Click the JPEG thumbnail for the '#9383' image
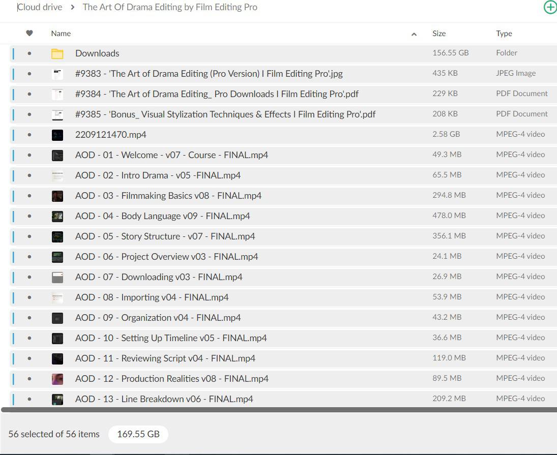The image size is (557, 455). 57,73
